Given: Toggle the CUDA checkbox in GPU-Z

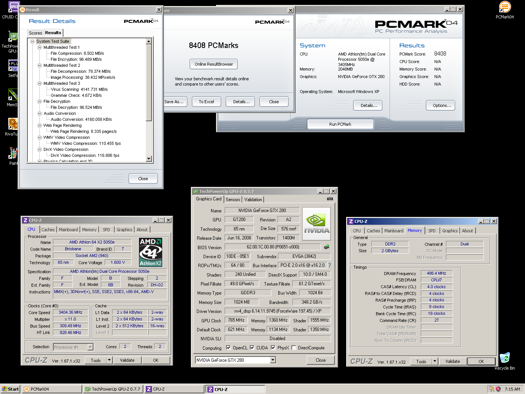Looking at the screenshot, I should click(x=252, y=347).
